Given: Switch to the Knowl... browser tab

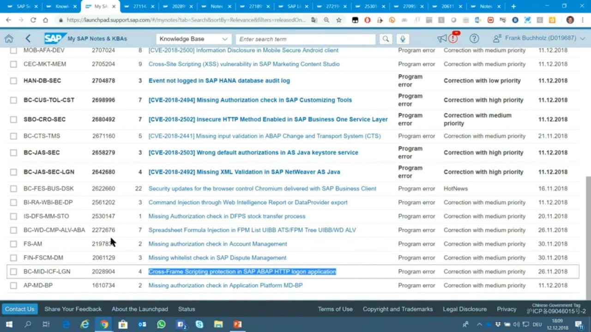Looking at the screenshot, I should (x=62, y=6).
